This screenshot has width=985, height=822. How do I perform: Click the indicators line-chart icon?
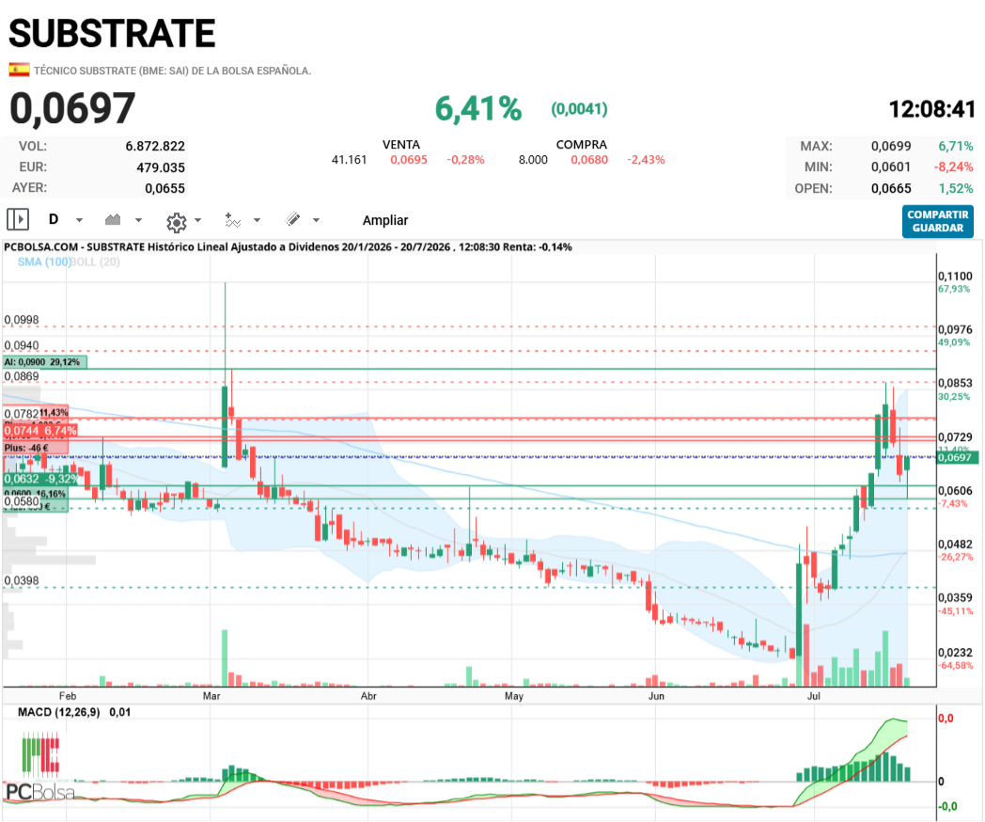point(233,220)
